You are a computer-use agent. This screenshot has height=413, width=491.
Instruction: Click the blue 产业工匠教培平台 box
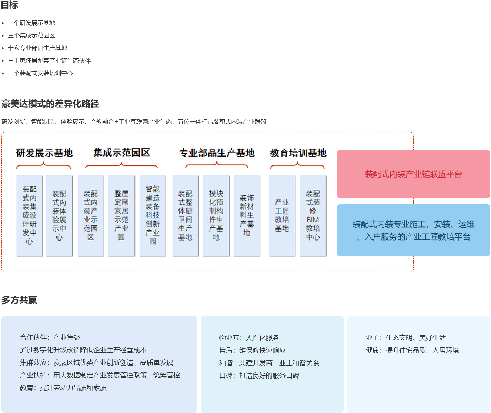click(x=414, y=230)
